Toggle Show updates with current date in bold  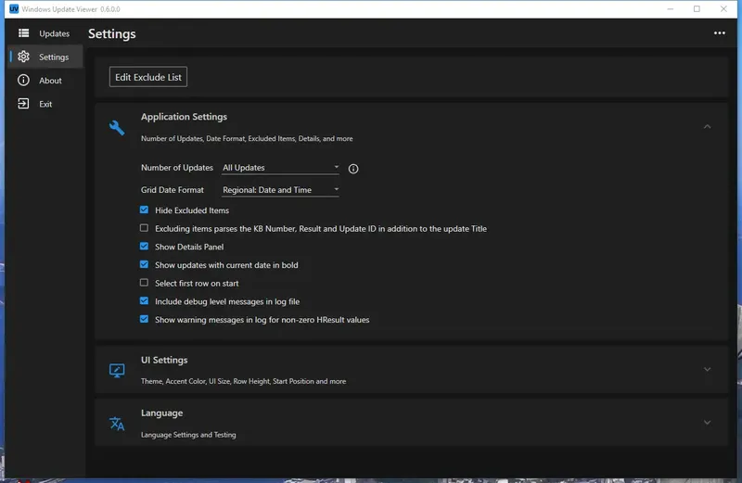coord(144,264)
